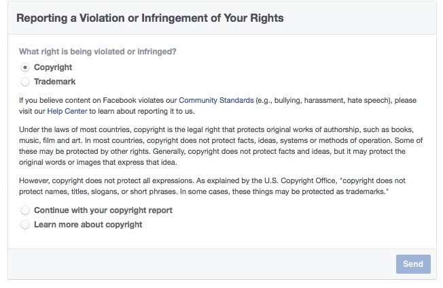443x288 pixels.
Task: Open the Community Standards link
Action: point(215,100)
